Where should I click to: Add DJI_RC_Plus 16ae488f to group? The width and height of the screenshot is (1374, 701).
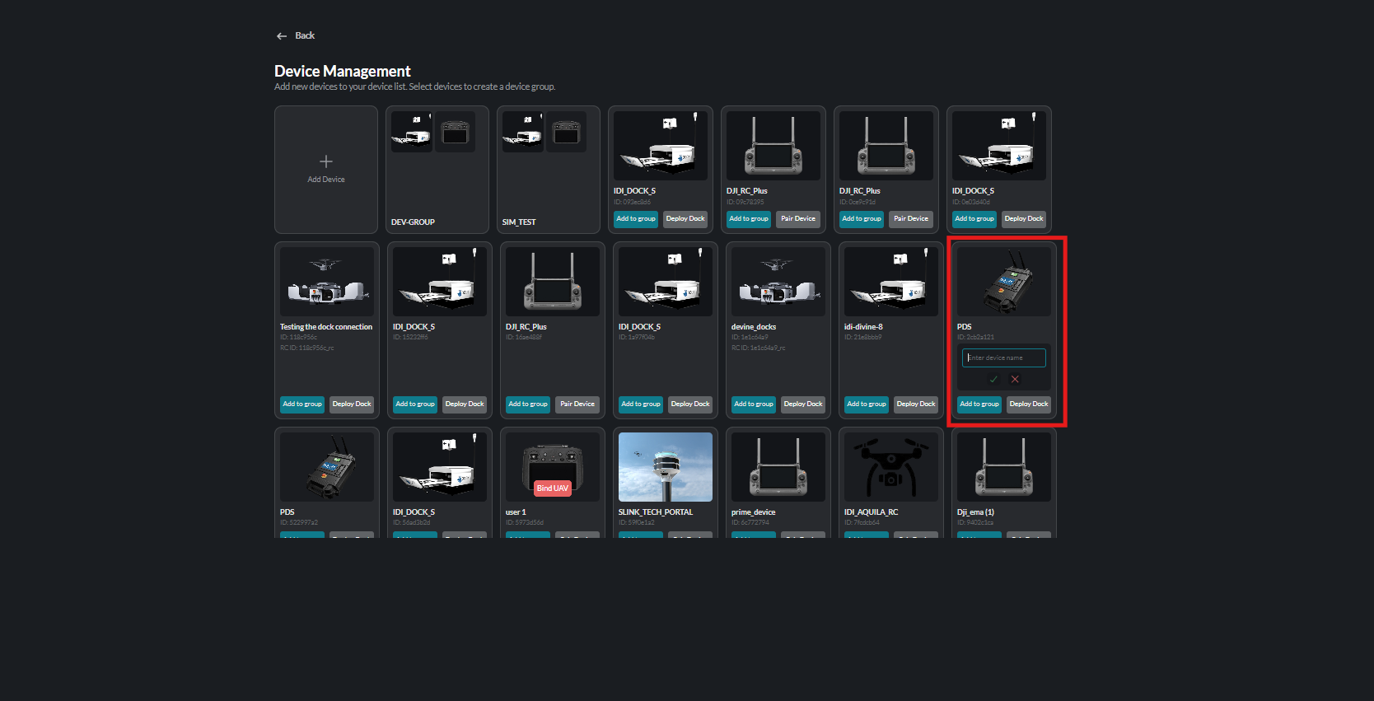point(528,404)
